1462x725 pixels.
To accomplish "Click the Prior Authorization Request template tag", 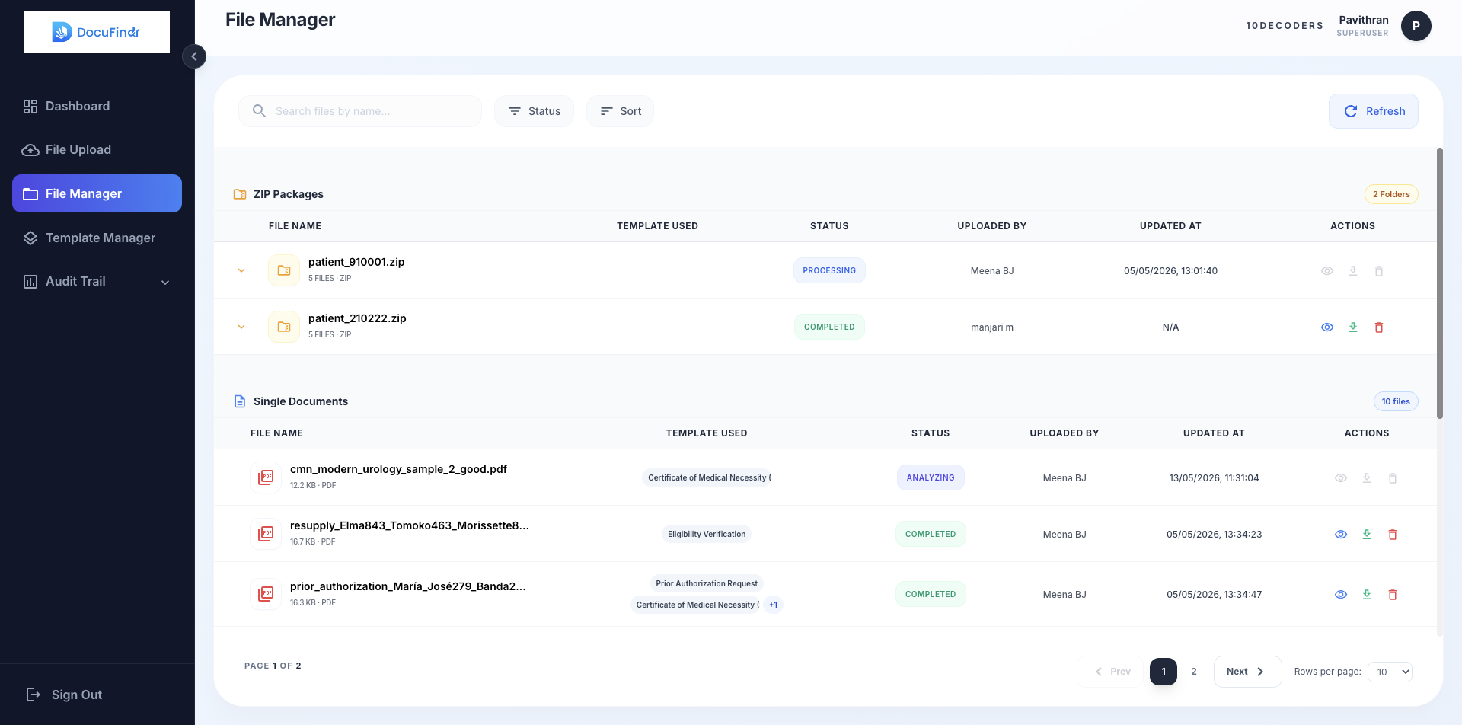I will click(707, 583).
